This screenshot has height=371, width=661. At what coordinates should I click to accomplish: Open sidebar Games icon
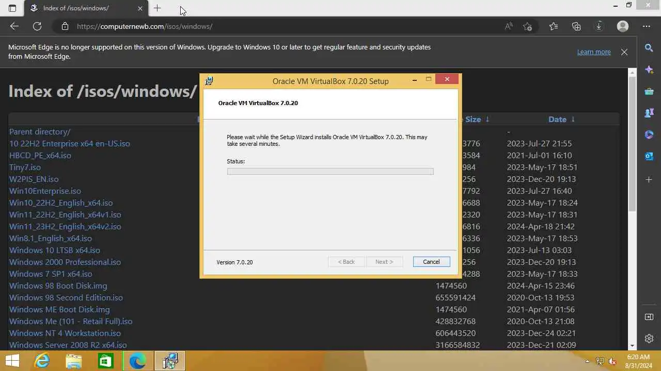[x=649, y=113]
